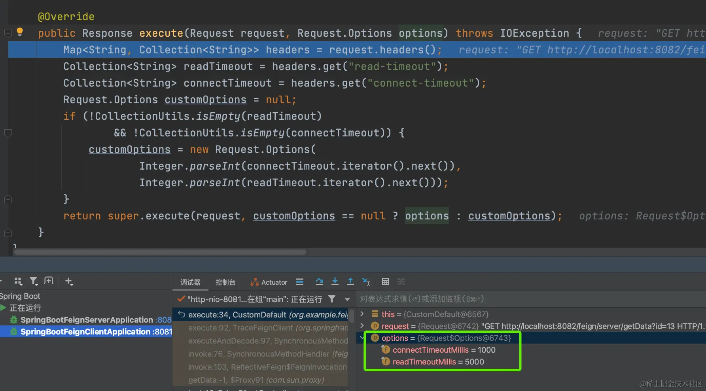
Task: Click the thread running checkmark icon
Action: pyautogui.click(x=182, y=299)
